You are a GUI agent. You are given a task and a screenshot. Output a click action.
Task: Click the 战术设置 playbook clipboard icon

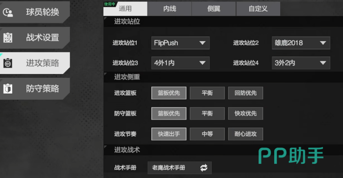pos(8,38)
